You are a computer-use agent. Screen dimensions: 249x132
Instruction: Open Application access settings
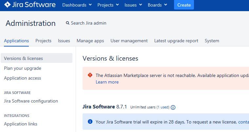[x=22, y=78]
